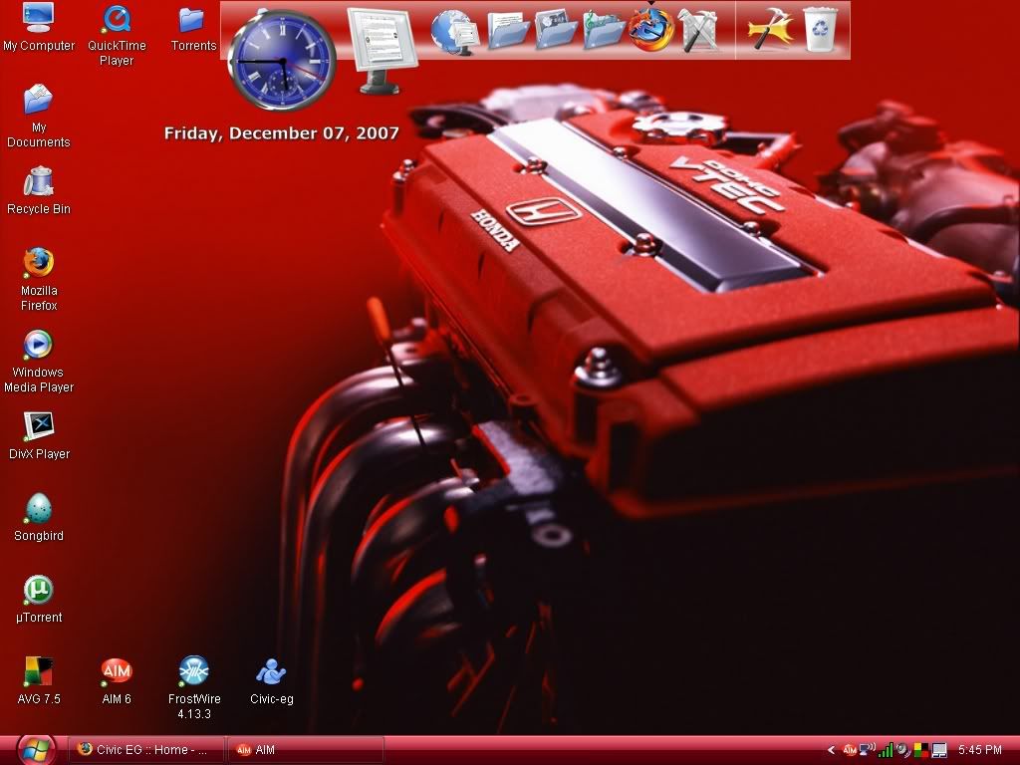Open AVG 7.5 antivirus shortcut

(39, 680)
